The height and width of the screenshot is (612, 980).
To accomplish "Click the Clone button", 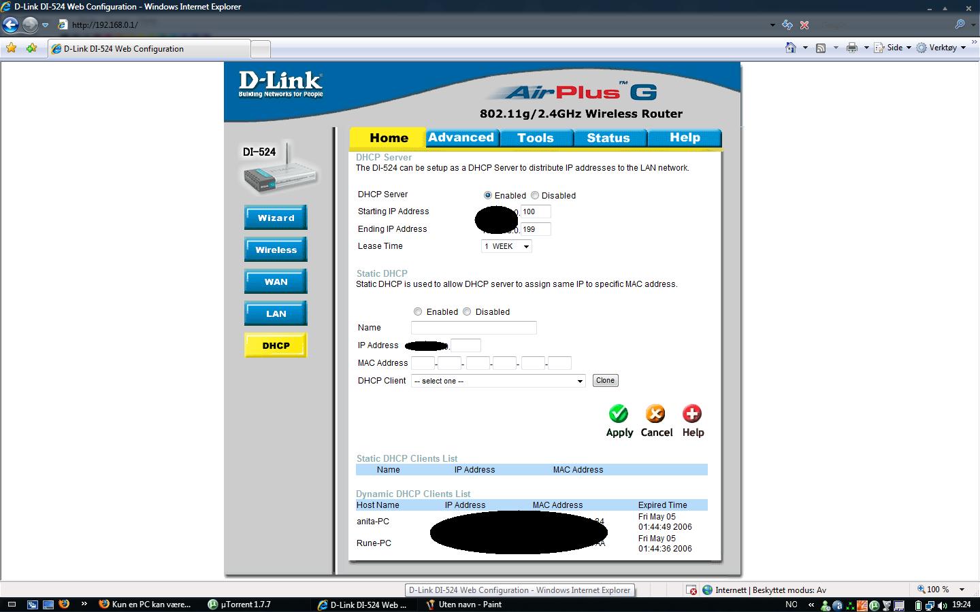I will point(605,381).
